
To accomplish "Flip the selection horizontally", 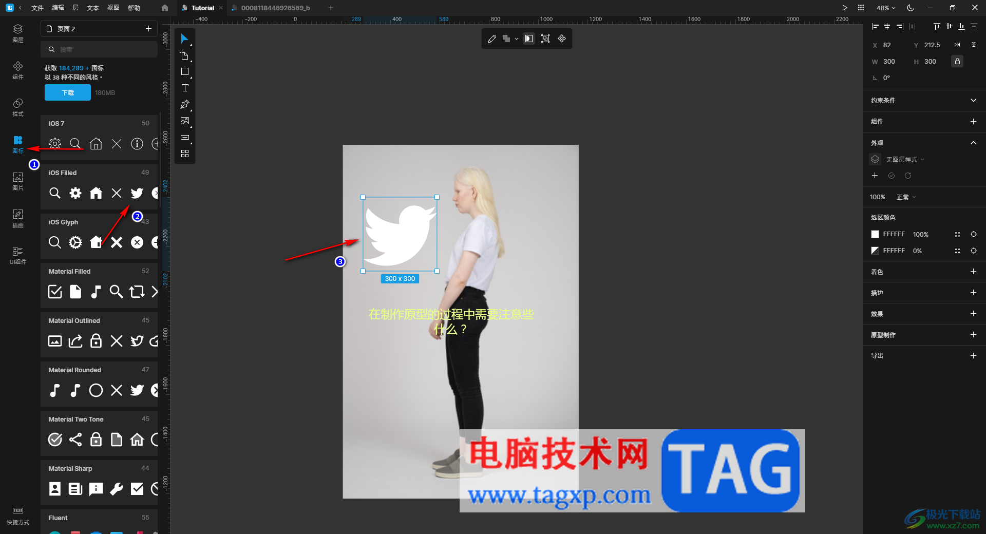I will pyautogui.click(x=957, y=45).
